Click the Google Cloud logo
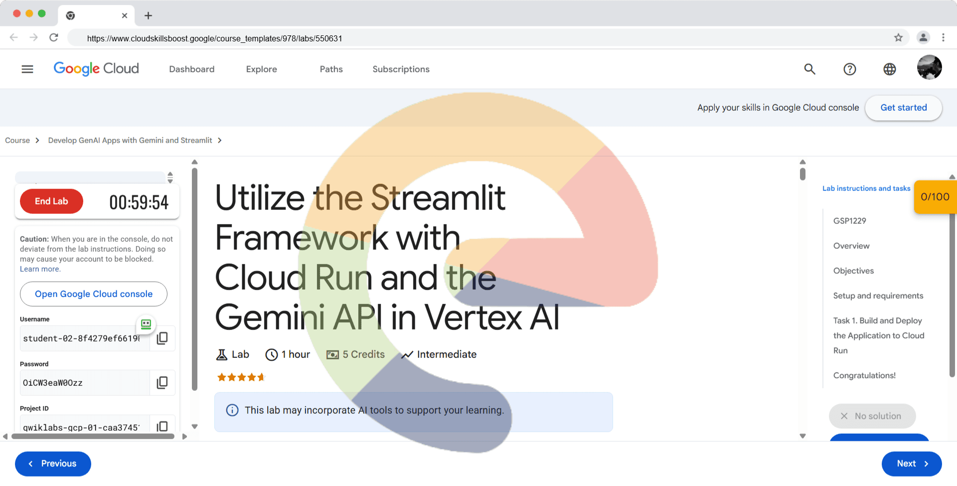The width and height of the screenshot is (957, 486). pos(96,69)
